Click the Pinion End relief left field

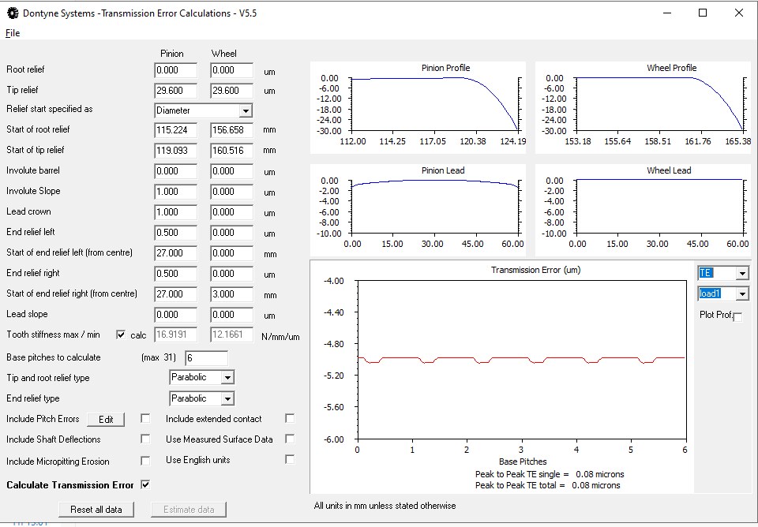pos(176,233)
